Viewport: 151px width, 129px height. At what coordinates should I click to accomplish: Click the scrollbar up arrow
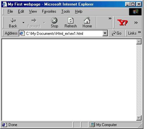139,42
